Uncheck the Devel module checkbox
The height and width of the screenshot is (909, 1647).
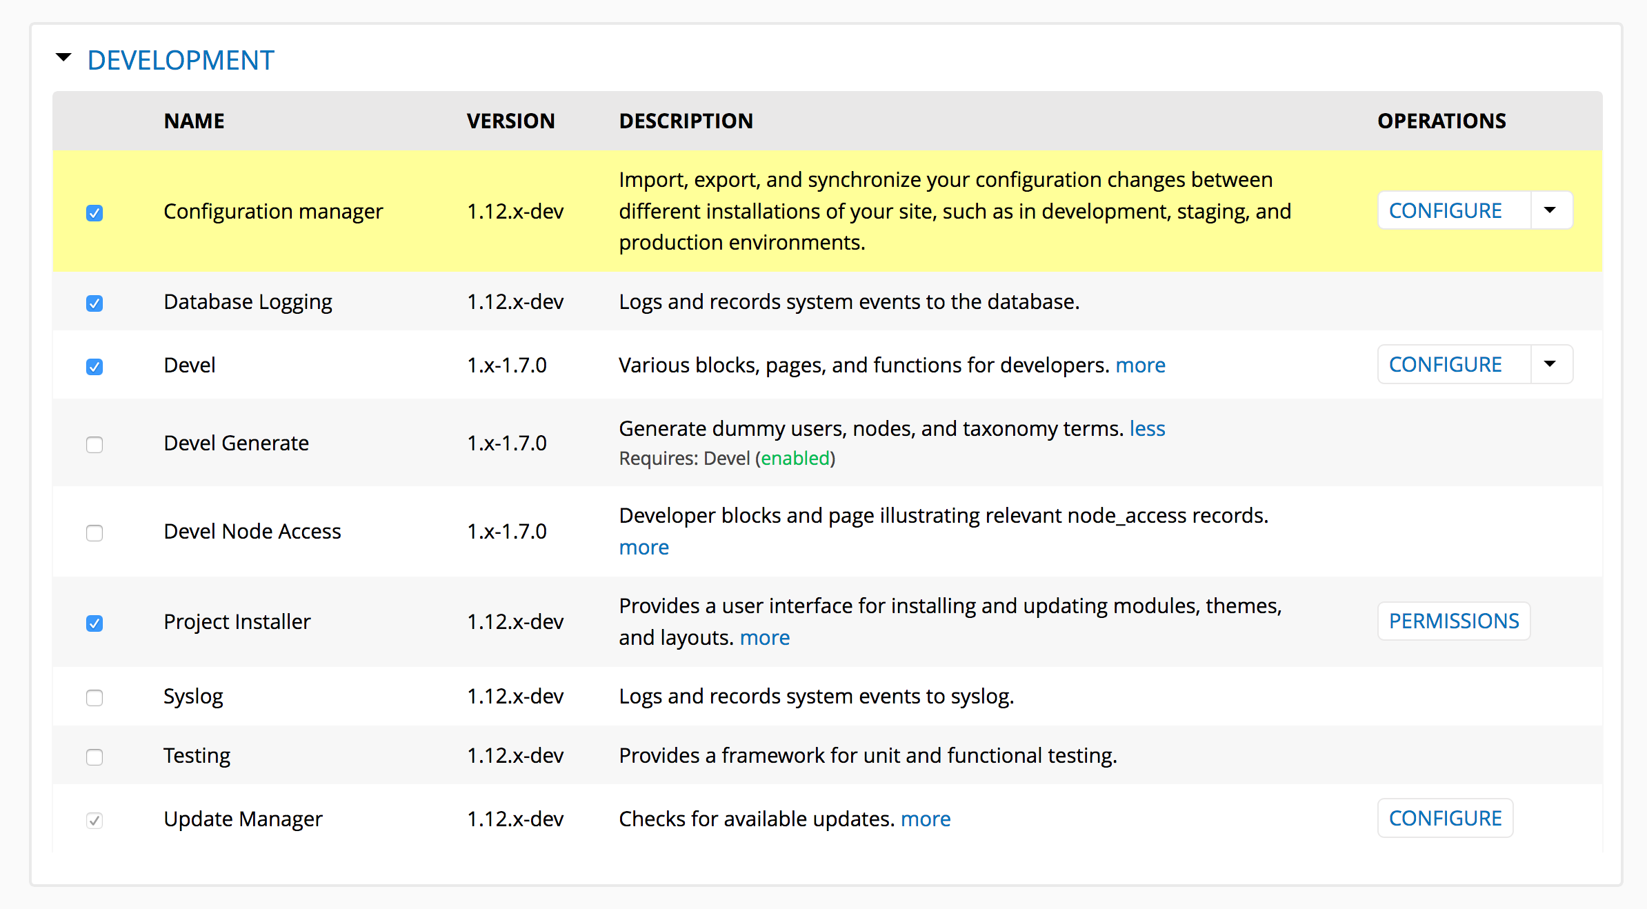coord(94,367)
